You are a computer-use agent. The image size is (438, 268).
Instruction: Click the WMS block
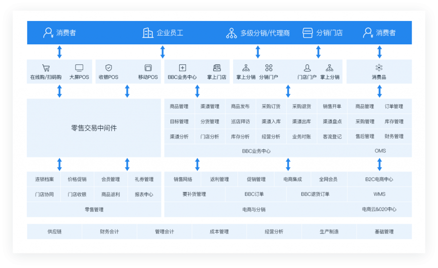click(x=379, y=194)
